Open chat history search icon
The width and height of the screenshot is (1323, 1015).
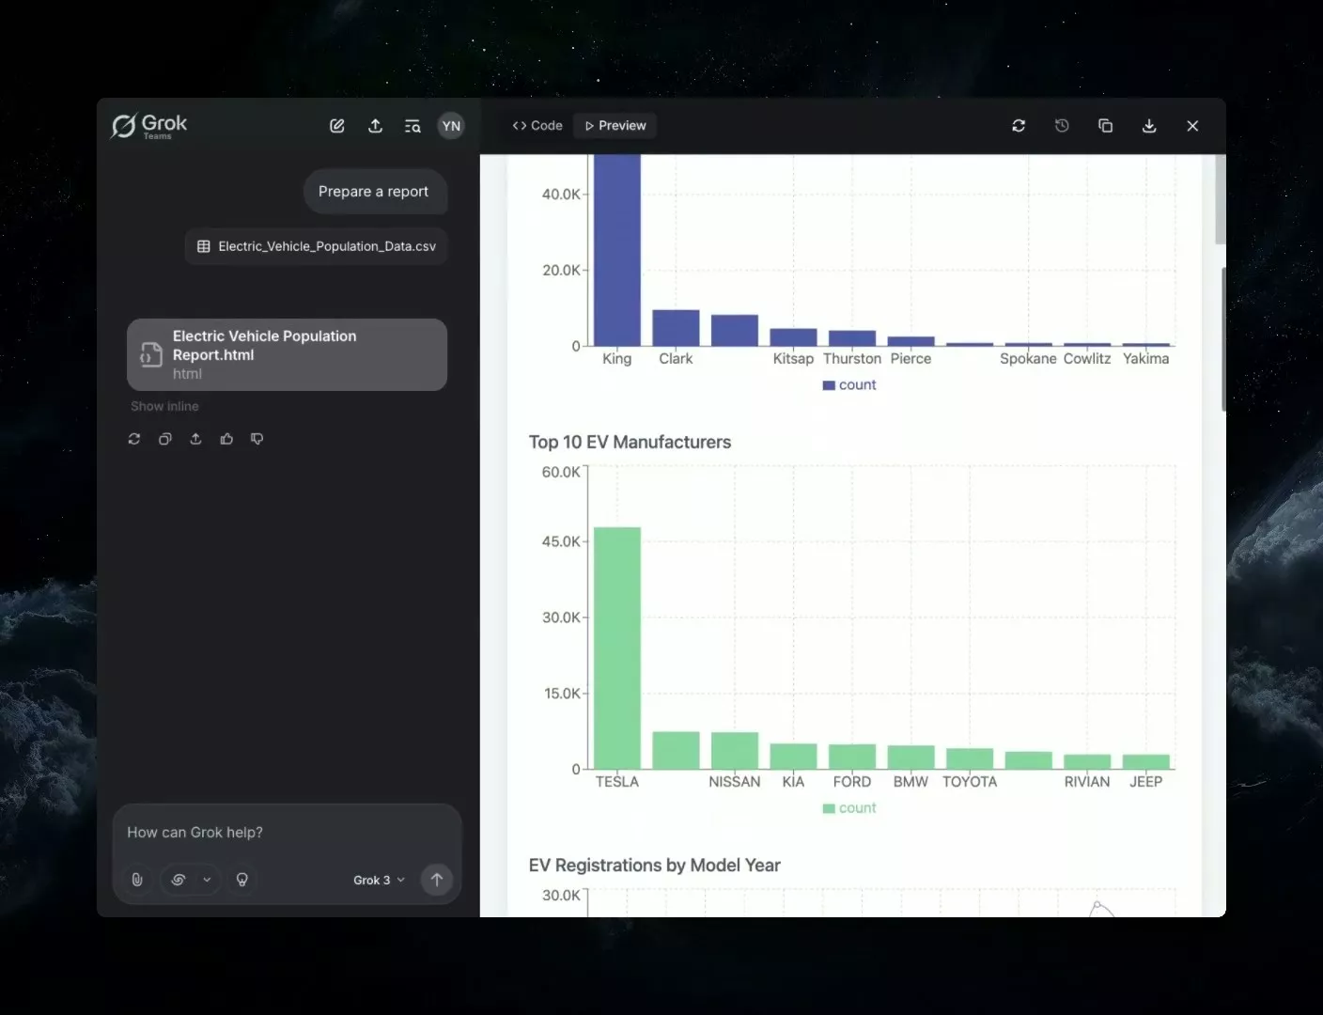412,126
